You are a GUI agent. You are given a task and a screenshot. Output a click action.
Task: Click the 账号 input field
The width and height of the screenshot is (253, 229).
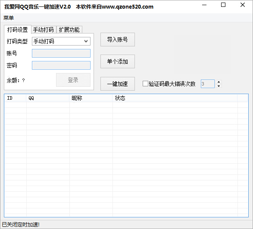(61, 53)
